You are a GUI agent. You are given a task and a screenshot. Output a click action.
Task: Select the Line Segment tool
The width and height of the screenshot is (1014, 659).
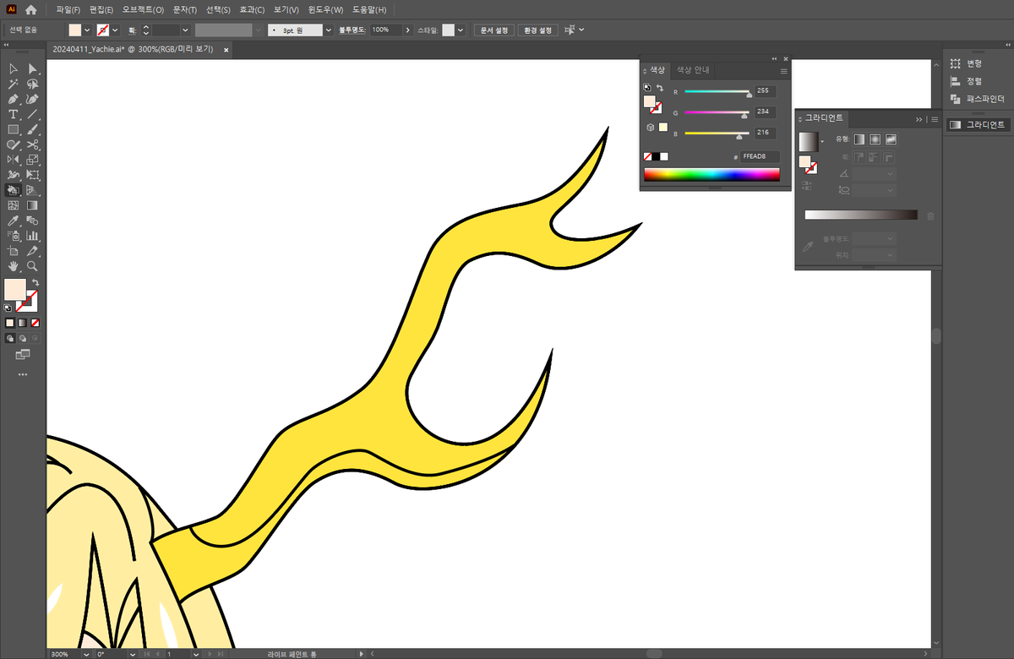(32, 114)
